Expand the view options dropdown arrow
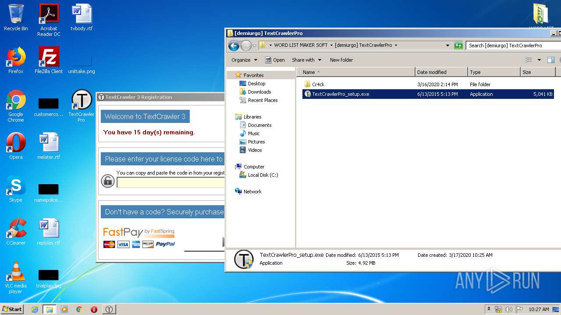561x315 pixels. 539,60
